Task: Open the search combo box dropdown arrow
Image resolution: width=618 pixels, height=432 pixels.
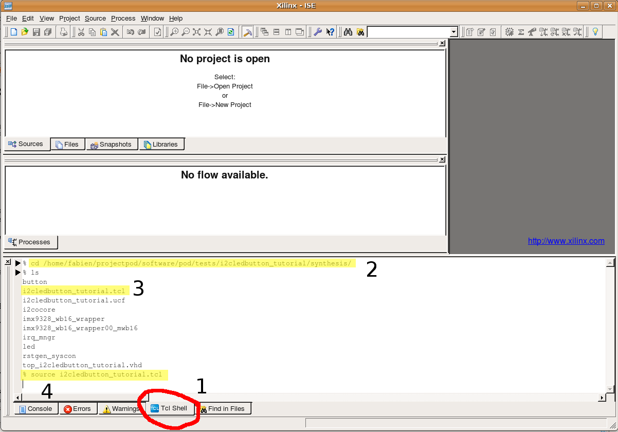Action: click(x=453, y=32)
